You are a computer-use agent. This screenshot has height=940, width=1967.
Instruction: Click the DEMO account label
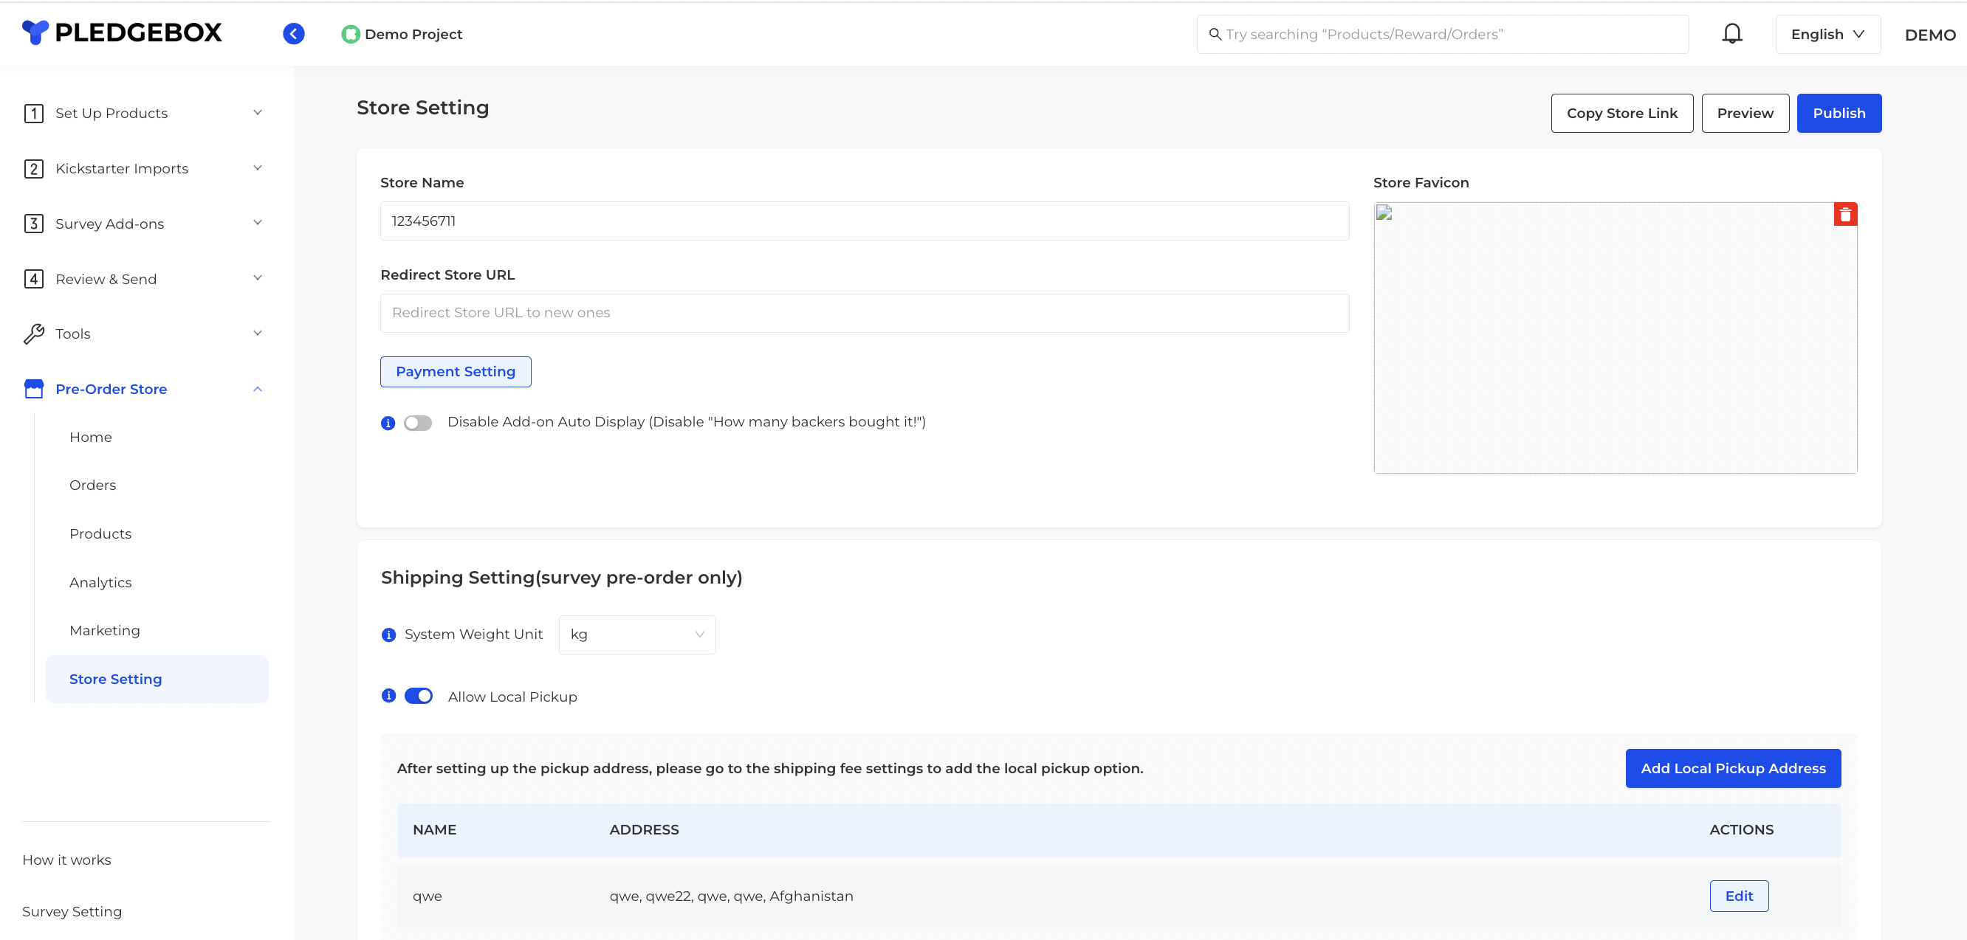click(x=1929, y=35)
